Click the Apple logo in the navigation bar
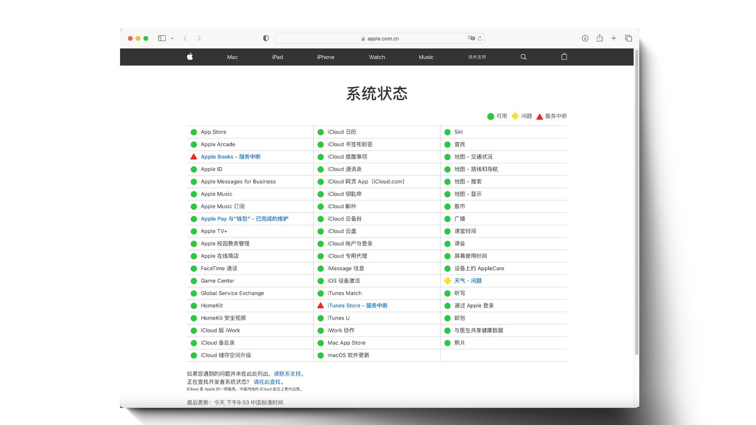The width and height of the screenshot is (756, 425). 189,57
